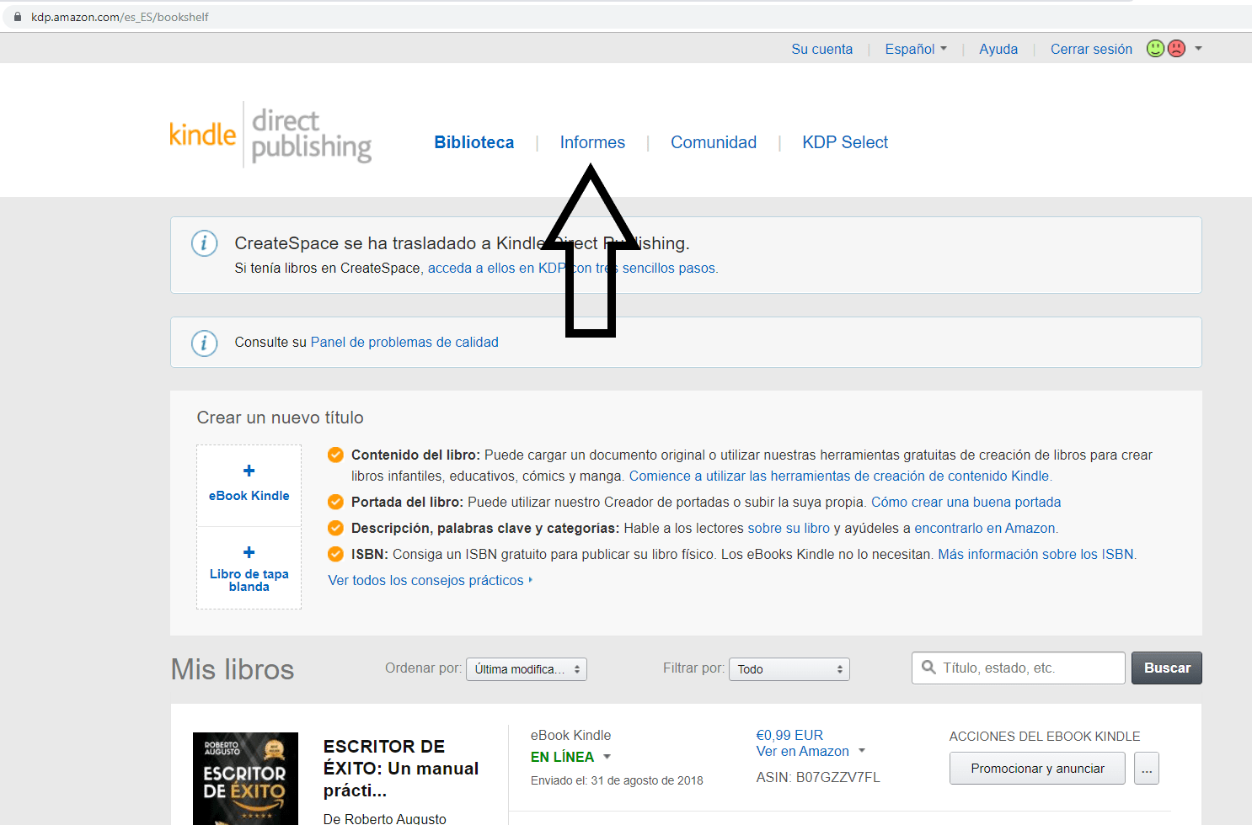
Task: Click the Kindle Direct Publishing logo
Action: (x=270, y=135)
